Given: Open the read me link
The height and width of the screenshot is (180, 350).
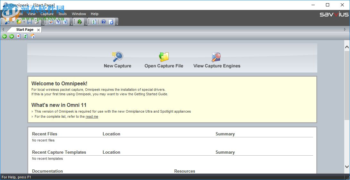Looking at the screenshot, I should 92,116.
